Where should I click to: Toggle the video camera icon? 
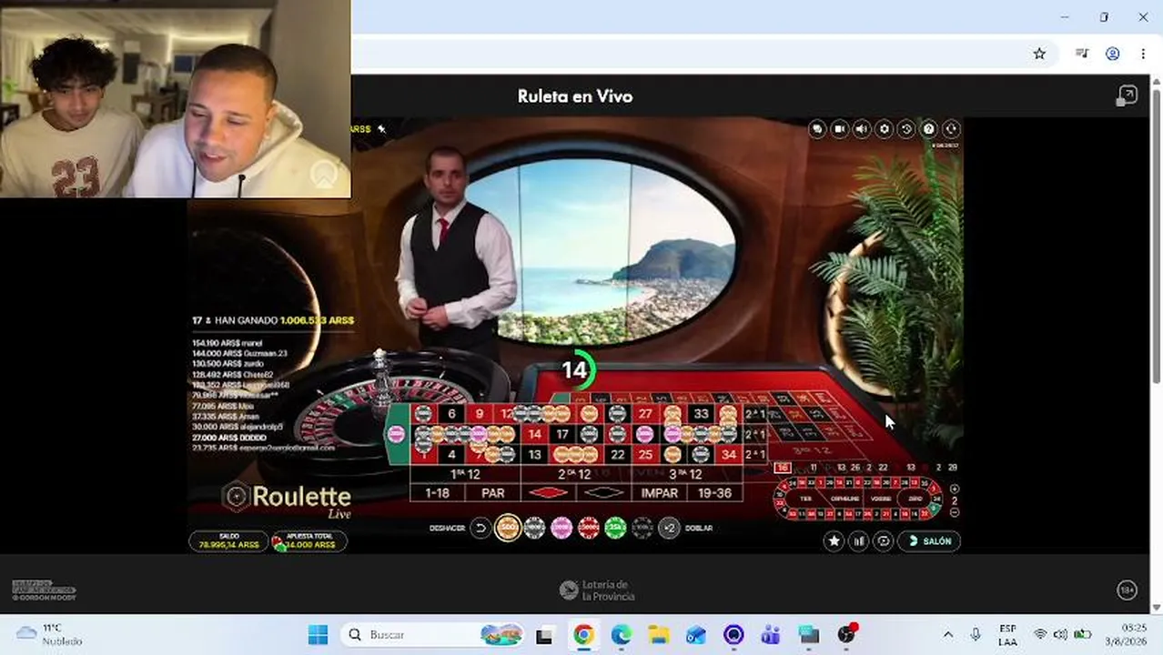[839, 129]
